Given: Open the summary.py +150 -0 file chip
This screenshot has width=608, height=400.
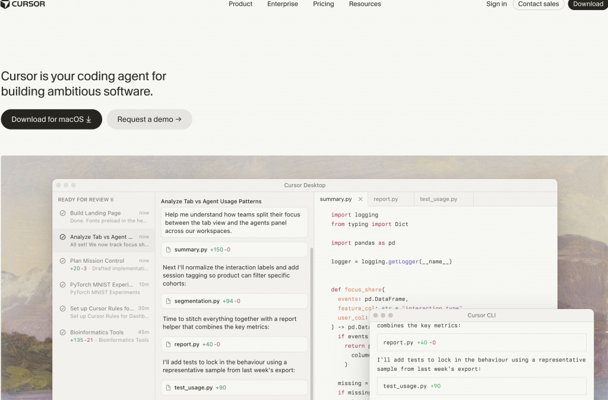Looking at the screenshot, I should [x=234, y=250].
